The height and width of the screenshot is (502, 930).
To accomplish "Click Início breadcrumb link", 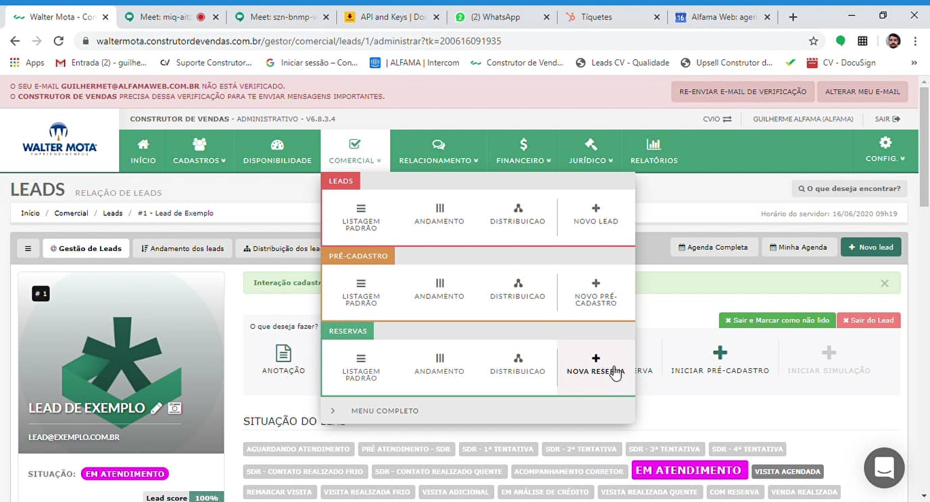I will point(30,213).
